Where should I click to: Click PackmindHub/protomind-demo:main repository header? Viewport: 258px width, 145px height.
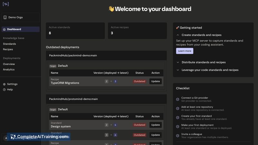pyautogui.click(x=106, y=99)
